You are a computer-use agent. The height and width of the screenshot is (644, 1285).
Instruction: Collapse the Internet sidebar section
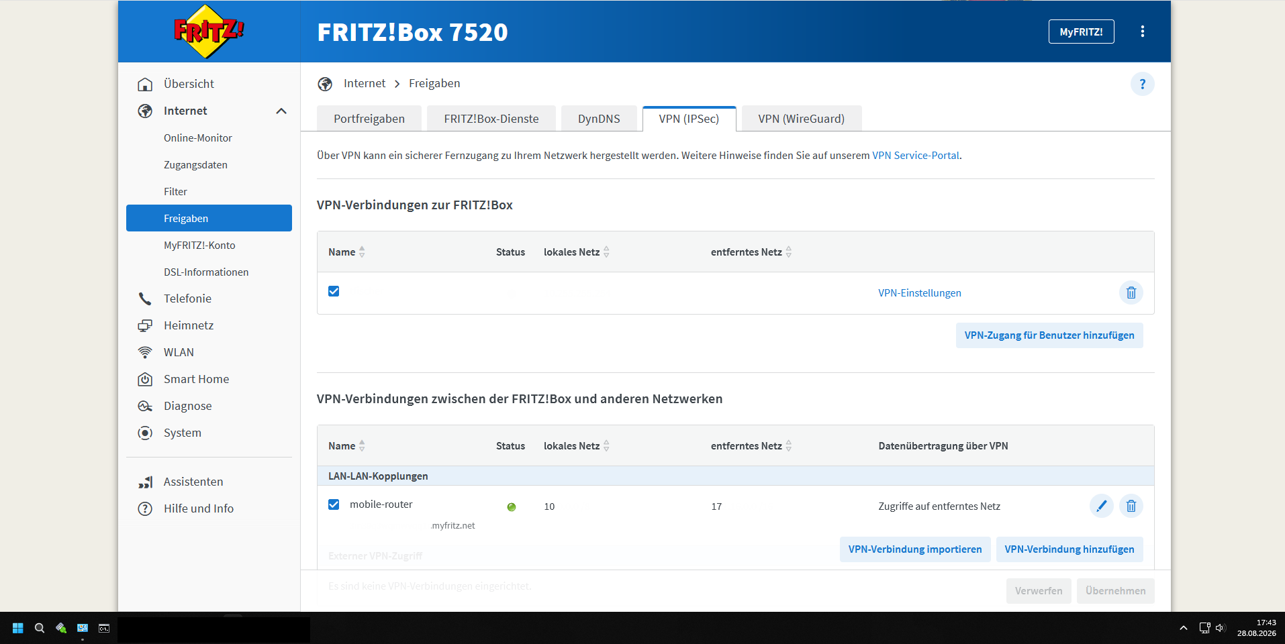[281, 111]
